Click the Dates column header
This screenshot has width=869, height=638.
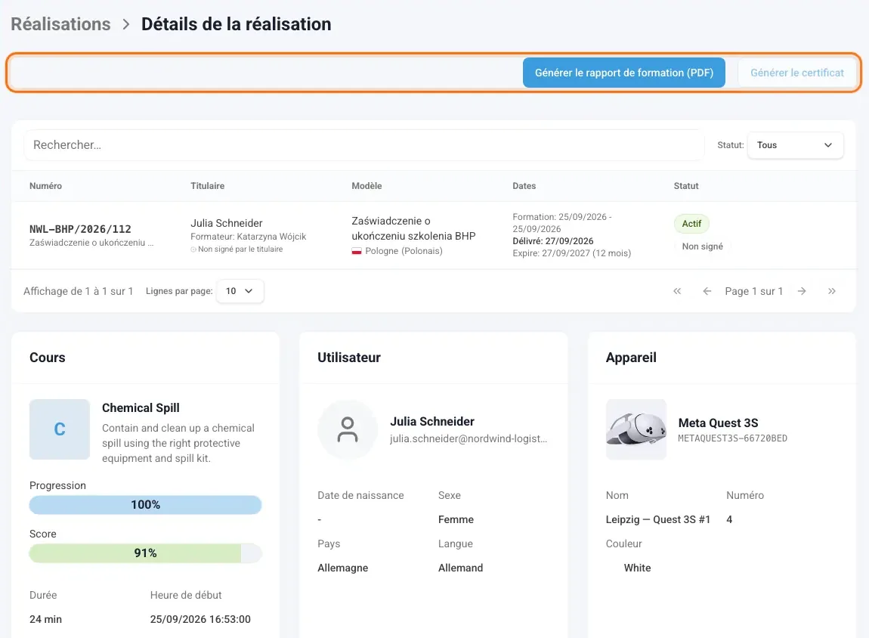(x=524, y=186)
